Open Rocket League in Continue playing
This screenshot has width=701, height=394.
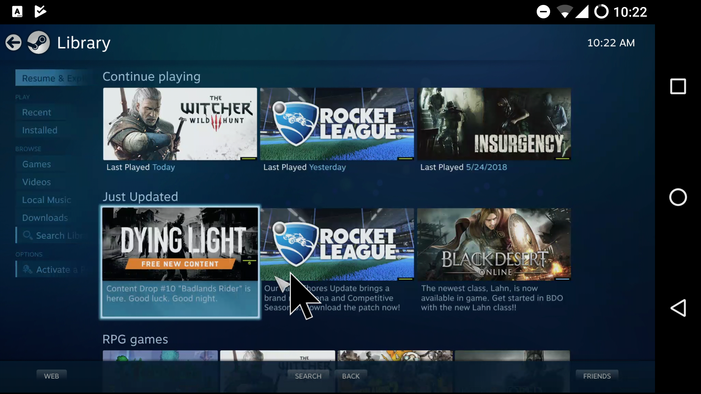click(x=337, y=124)
